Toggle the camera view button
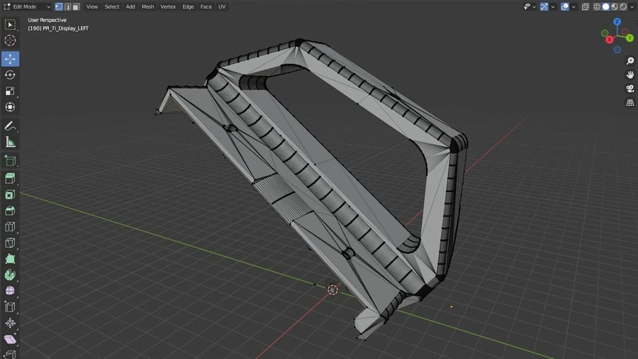 (x=629, y=89)
